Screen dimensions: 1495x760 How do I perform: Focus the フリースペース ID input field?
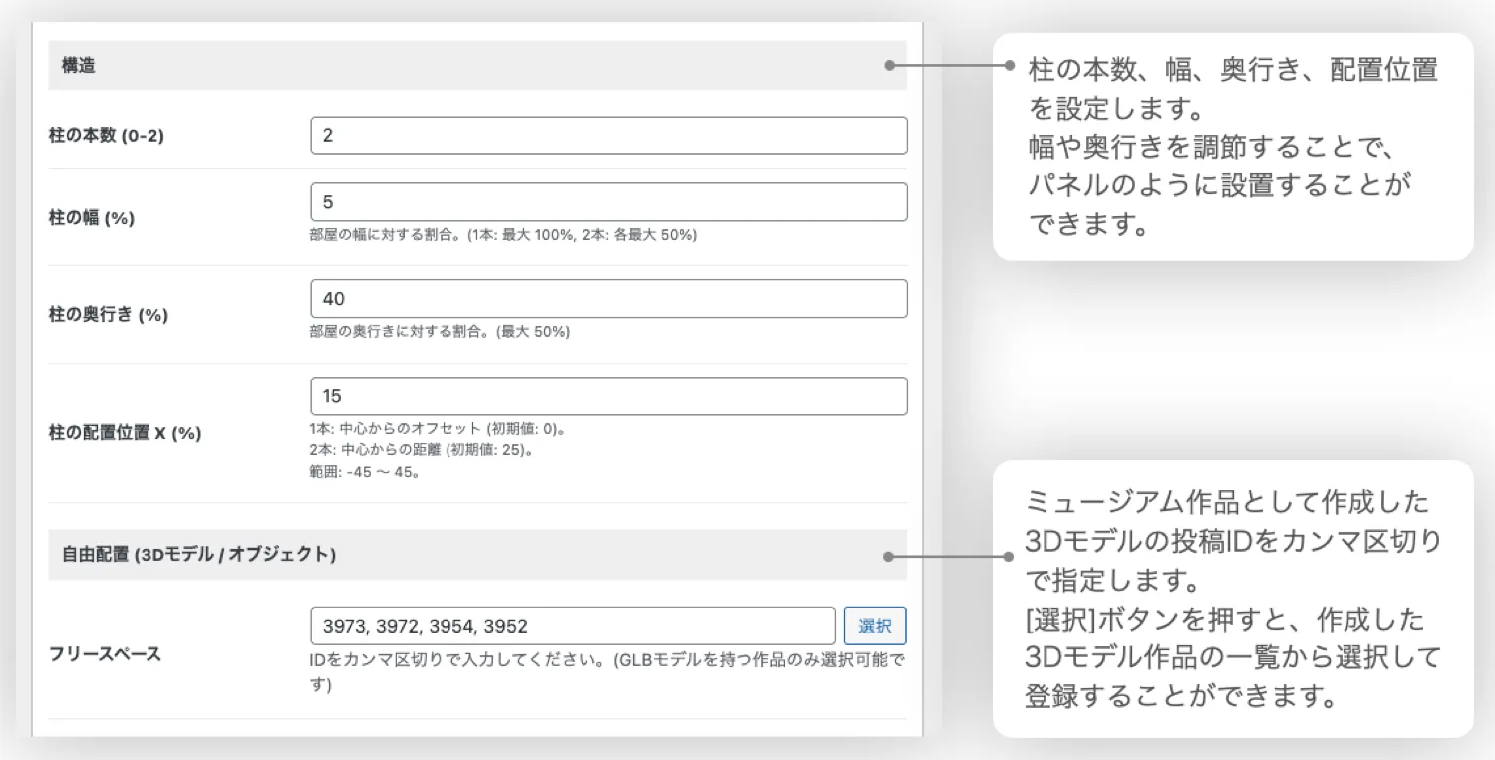point(572,627)
